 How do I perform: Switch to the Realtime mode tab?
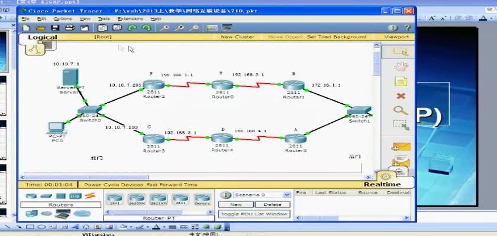(382, 185)
